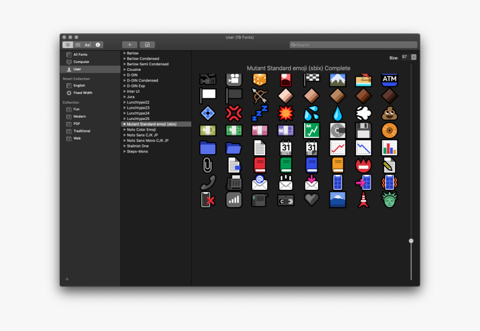480x331 pixels.
Task: Select Stalinist One in font list
Action: point(156,146)
